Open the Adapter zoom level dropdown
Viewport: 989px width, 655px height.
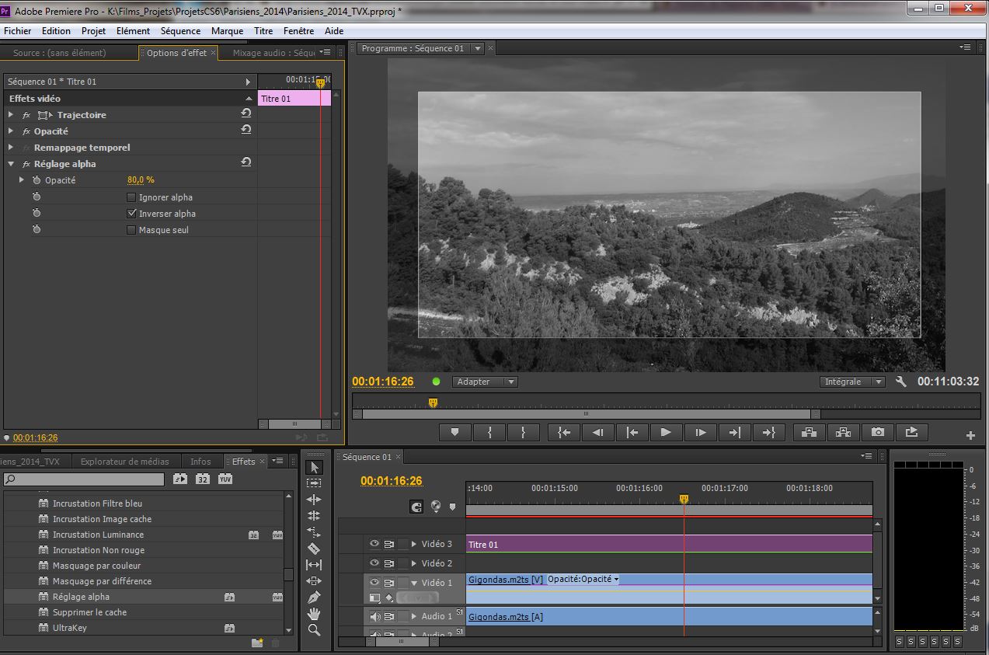tap(486, 382)
